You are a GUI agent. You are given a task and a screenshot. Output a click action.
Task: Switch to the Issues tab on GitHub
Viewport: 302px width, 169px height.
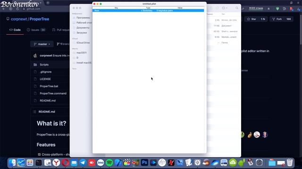pos(36,30)
